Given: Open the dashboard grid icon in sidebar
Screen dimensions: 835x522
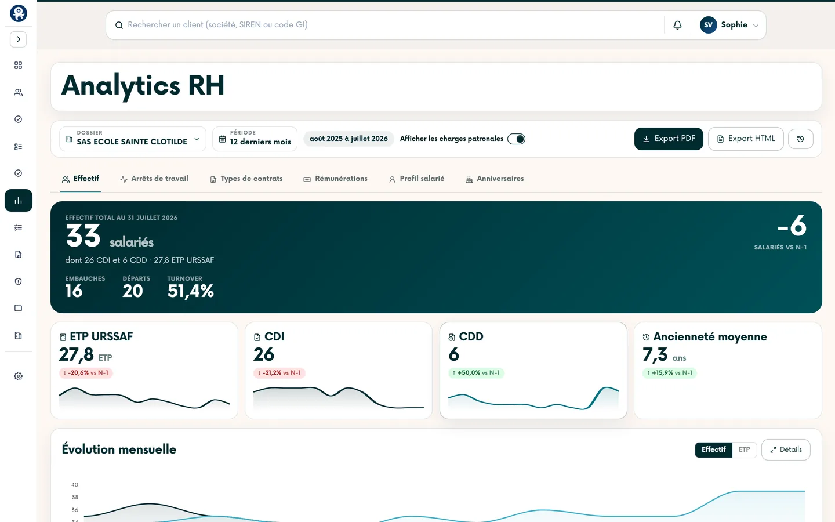Looking at the screenshot, I should [x=18, y=66].
